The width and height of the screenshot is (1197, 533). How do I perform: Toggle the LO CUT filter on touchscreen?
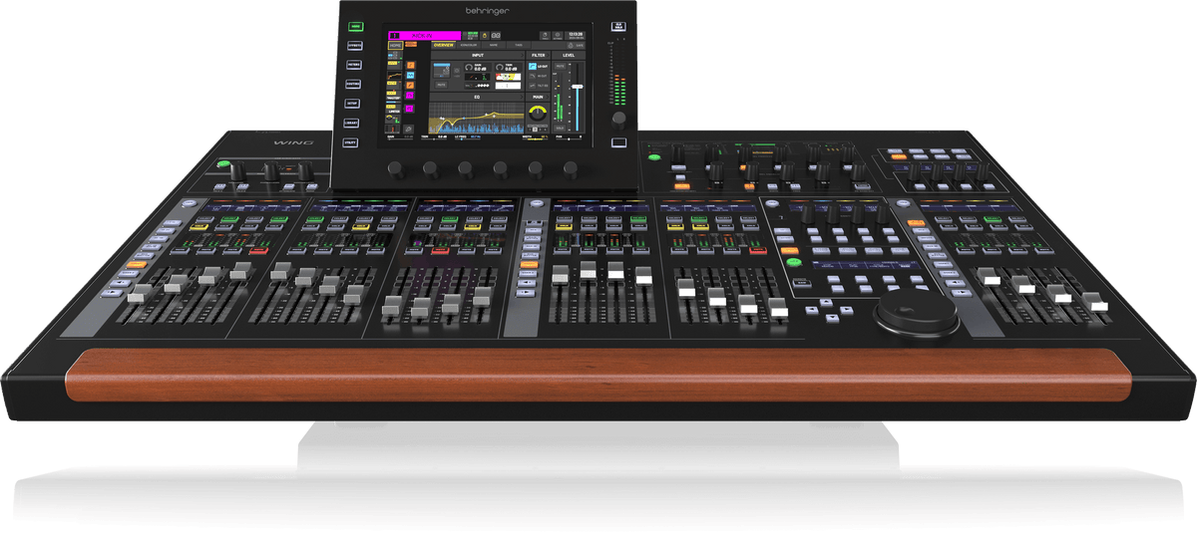[x=538, y=66]
